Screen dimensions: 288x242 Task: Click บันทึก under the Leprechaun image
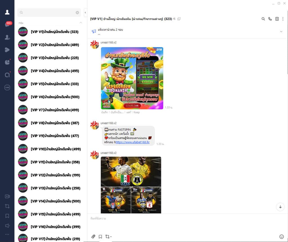[105, 112]
